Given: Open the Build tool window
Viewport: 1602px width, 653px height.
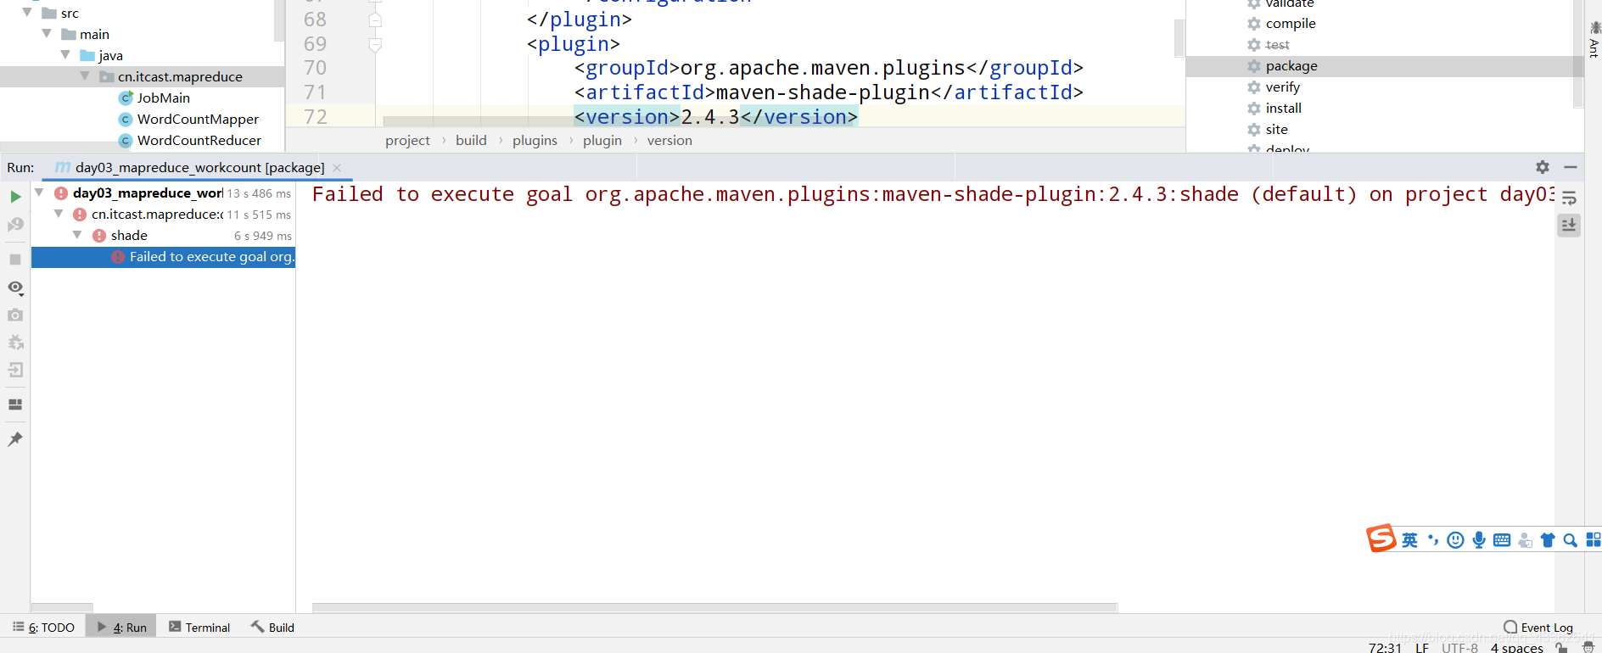Looking at the screenshot, I should [x=272, y=628].
